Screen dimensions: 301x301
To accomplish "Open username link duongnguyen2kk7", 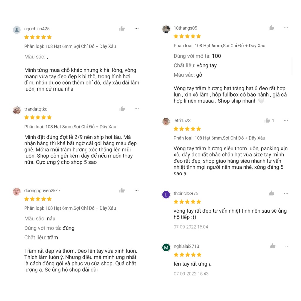I will [x=42, y=190].
